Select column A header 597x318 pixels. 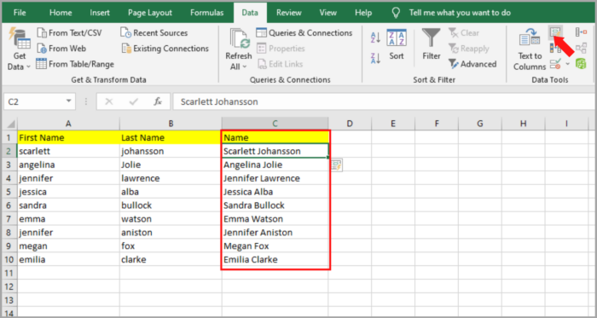68,124
